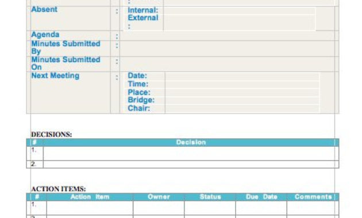Click the Absent External field

coord(239,22)
